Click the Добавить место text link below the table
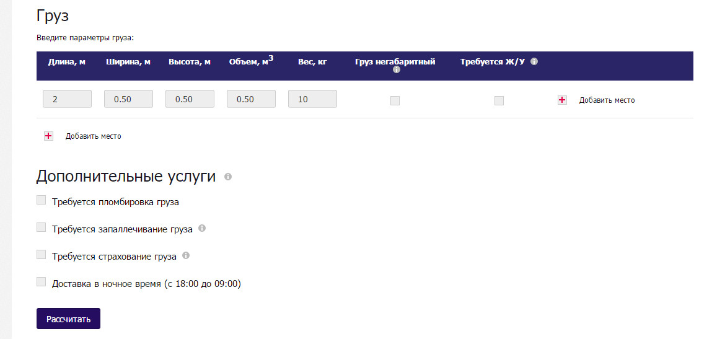 (93, 136)
